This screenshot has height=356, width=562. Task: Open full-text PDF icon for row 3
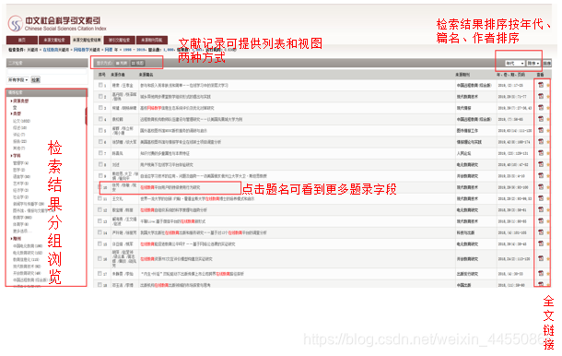[x=541, y=108]
